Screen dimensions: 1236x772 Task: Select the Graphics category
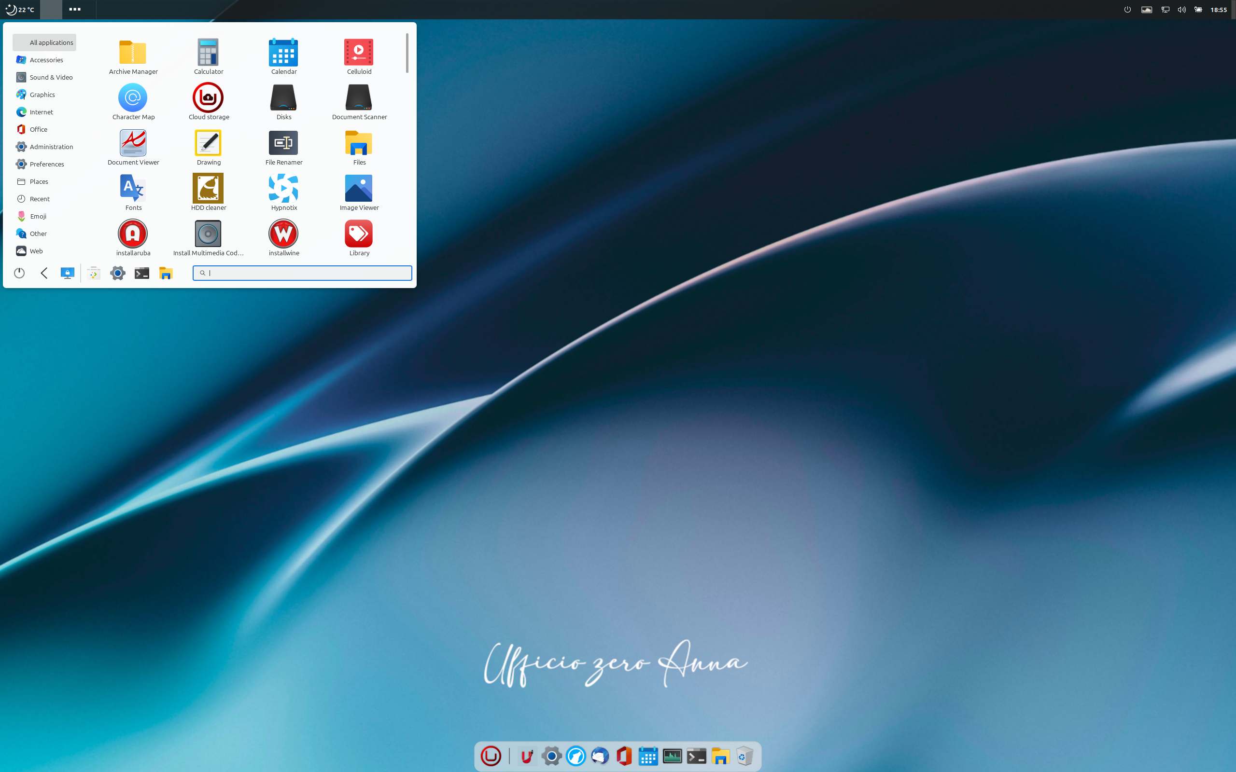pos(44,95)
